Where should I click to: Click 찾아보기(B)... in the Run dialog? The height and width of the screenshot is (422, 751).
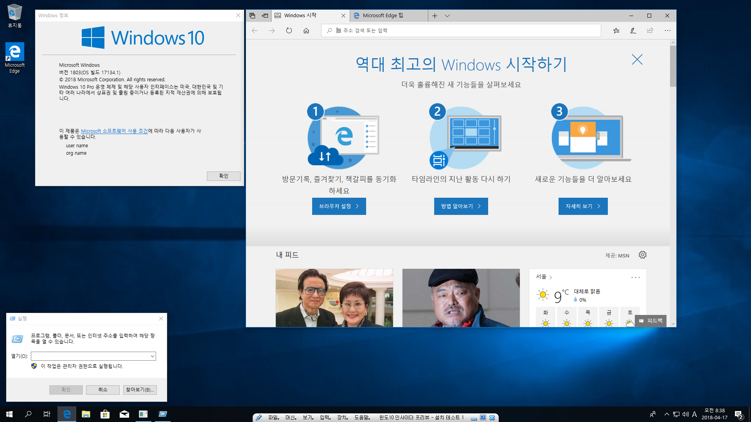click(x=140, y=390)
